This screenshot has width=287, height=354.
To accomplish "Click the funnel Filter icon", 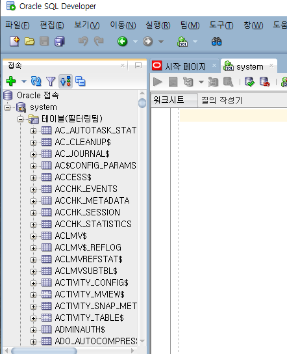I will pyautogui.click(x=51, y=81).
